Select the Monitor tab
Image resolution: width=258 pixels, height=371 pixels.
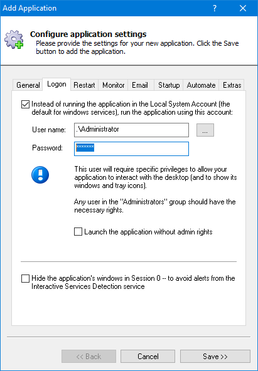pyautogui.click(x=114, y=85)
